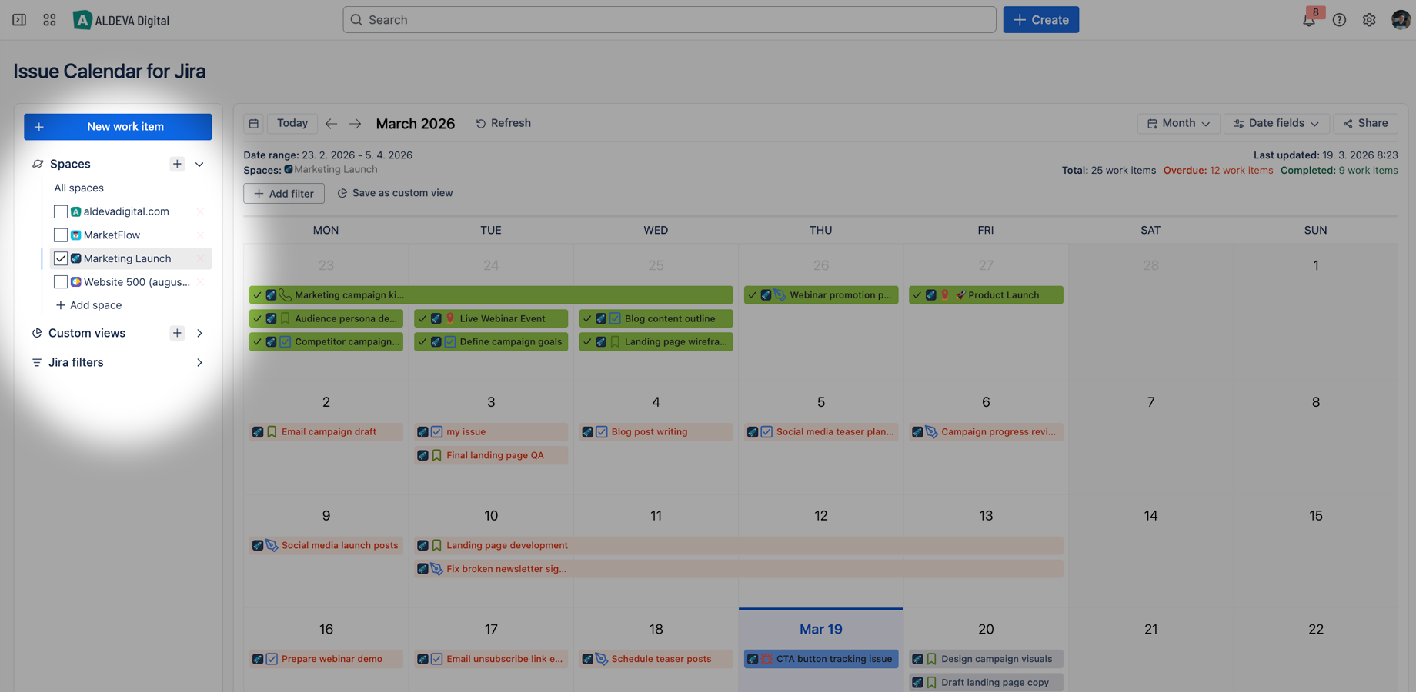Expand the Jira filters section

coord(199,362)
